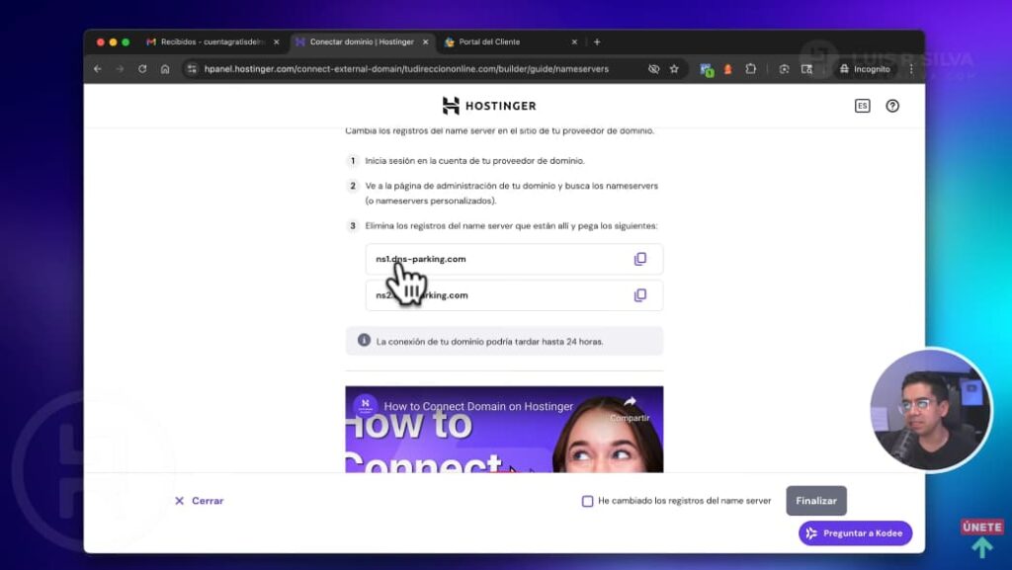This screenshot has height=570, width=1012.
Task: Click the '24 horas' connection notice text
Action: pos(490,342)
